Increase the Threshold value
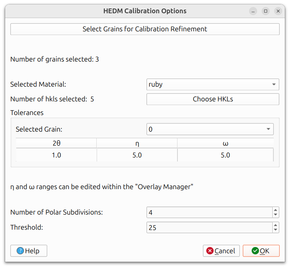 point(276,225)
